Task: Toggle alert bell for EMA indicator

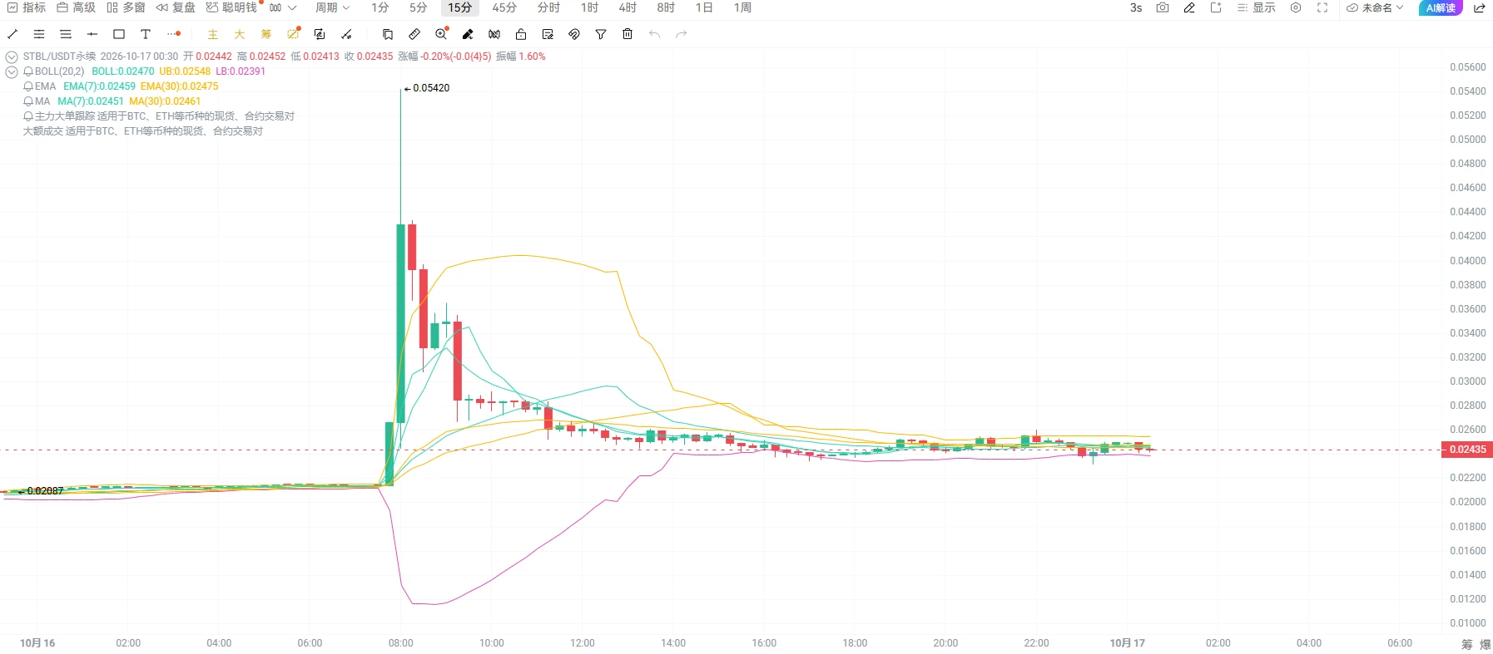Action: (x=28, y=86)
